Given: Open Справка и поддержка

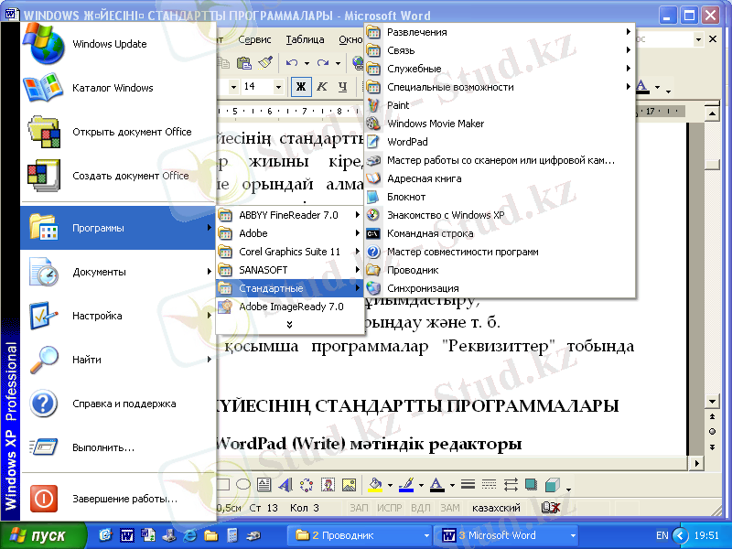Looking at the screenshot, I should point(118,404).
